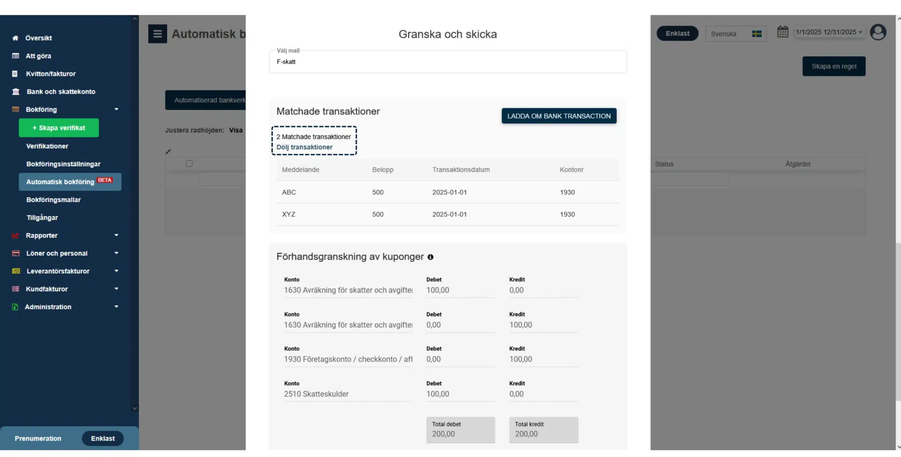Click the Kredit field of 1930 Företagskonto
This screenshot has height=457, width=901.
point(543,360)
